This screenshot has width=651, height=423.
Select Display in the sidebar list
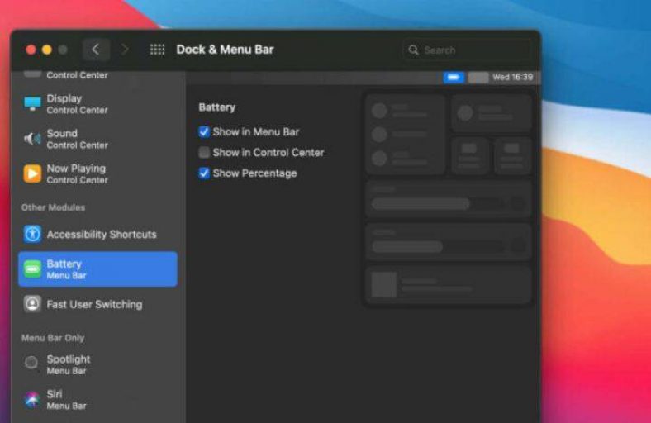pos(98,104)
